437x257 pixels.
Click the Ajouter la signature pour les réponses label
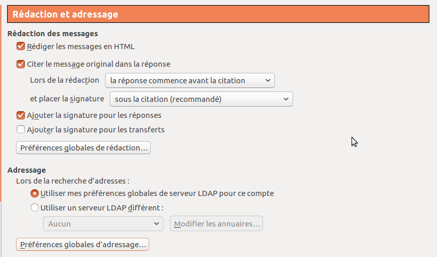pyautogui.click(x=94, y=115)
